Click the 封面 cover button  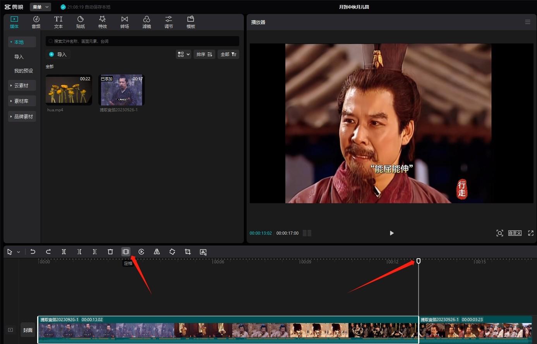pos(28,330)
